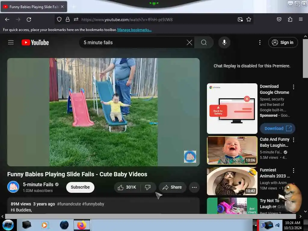Screen dimensions: 308x231
Task: Open site permissions icon in address bar
Action: tap(76, 20)
